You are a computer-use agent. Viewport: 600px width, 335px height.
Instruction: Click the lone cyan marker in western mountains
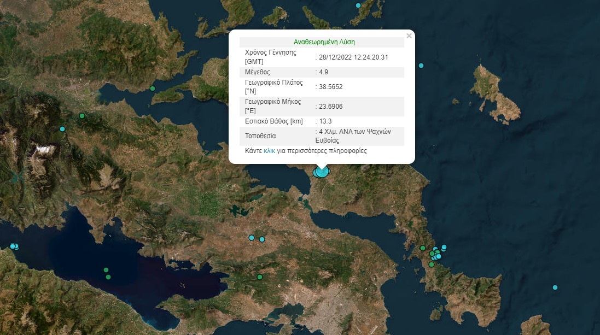(x=62, y=129)
